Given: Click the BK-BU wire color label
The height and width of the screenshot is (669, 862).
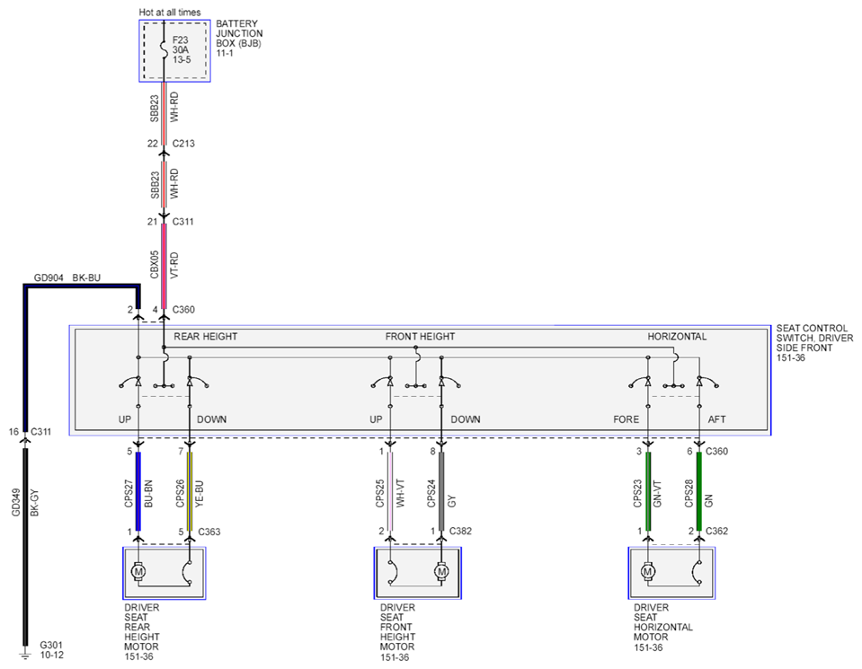Looking at the screenshot, I should click(86, 277).
